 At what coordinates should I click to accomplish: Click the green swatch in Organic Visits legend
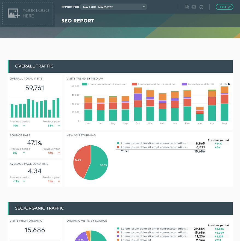[x=118, y=229]
